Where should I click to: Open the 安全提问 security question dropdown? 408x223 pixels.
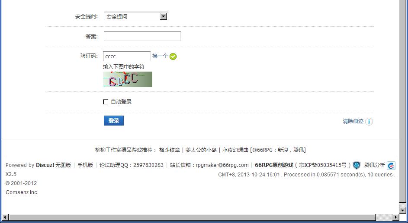[x=136, y=16]
